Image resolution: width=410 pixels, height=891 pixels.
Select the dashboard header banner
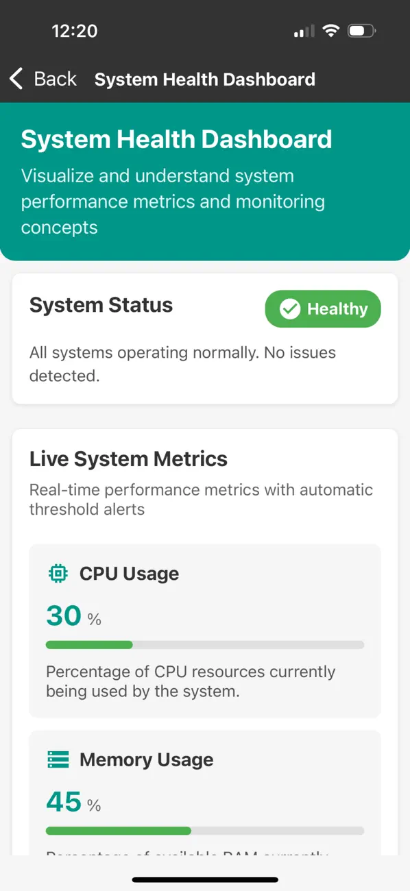(x=204, y=180)
